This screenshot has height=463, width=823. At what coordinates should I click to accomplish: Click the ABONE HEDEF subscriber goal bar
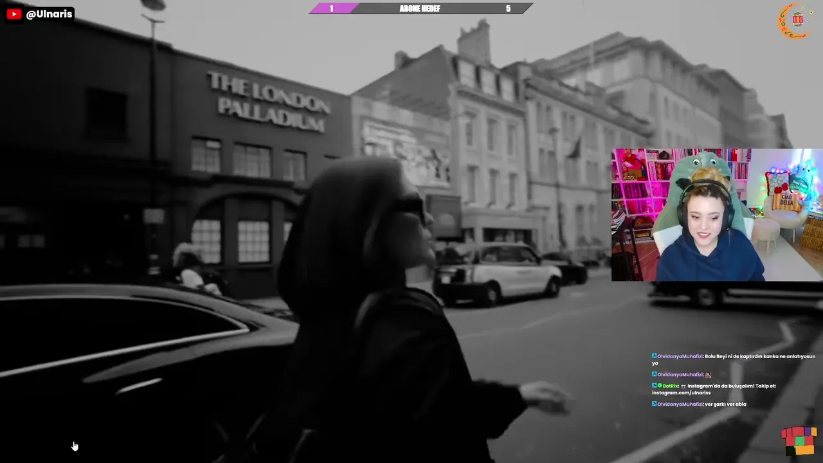(421, 8)
